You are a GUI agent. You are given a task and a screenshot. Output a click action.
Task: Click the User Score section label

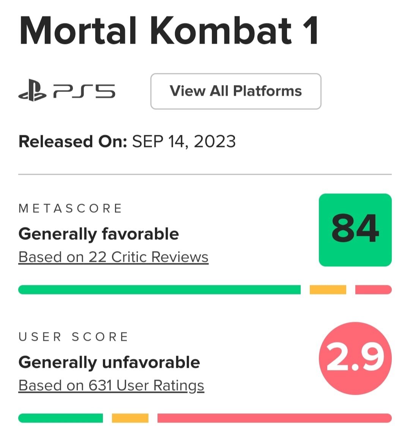[73, 336]
